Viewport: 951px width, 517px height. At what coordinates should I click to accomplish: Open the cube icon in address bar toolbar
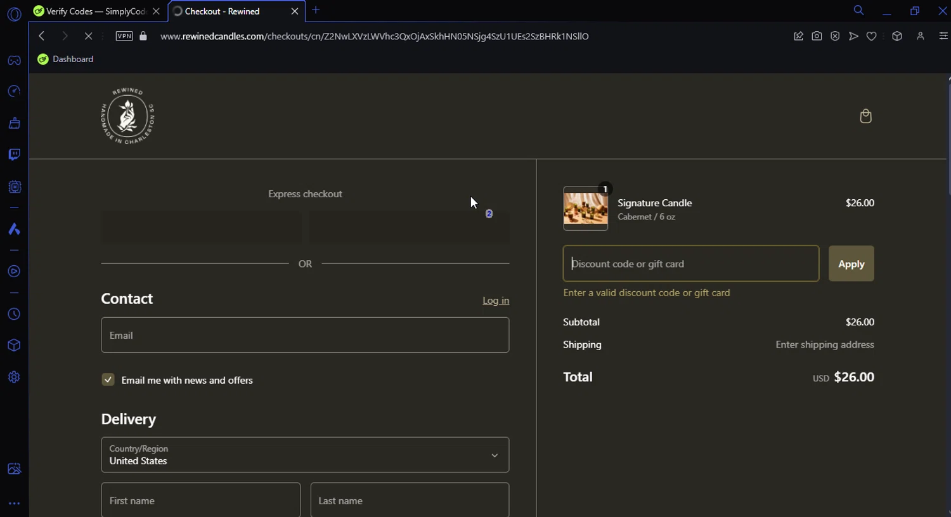[896, 36]
